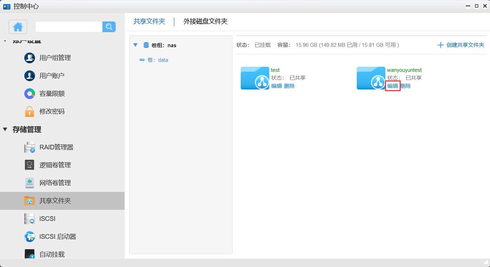Open iSCSI 启动器
The image size is (490, 267).
pos(57,237)
